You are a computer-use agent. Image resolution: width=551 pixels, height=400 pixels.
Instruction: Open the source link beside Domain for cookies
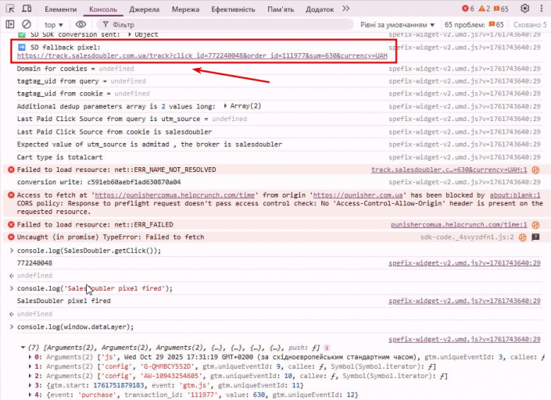click(x=464, y=69)
